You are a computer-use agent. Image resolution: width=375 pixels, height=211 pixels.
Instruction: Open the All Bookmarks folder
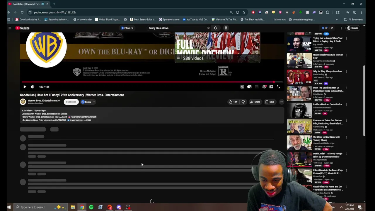(353, 20)
